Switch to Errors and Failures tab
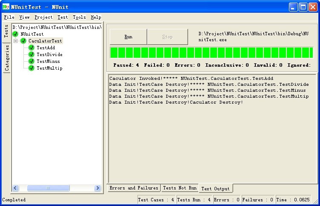This screenshot has height=206, width=320. tap(134, 188)
